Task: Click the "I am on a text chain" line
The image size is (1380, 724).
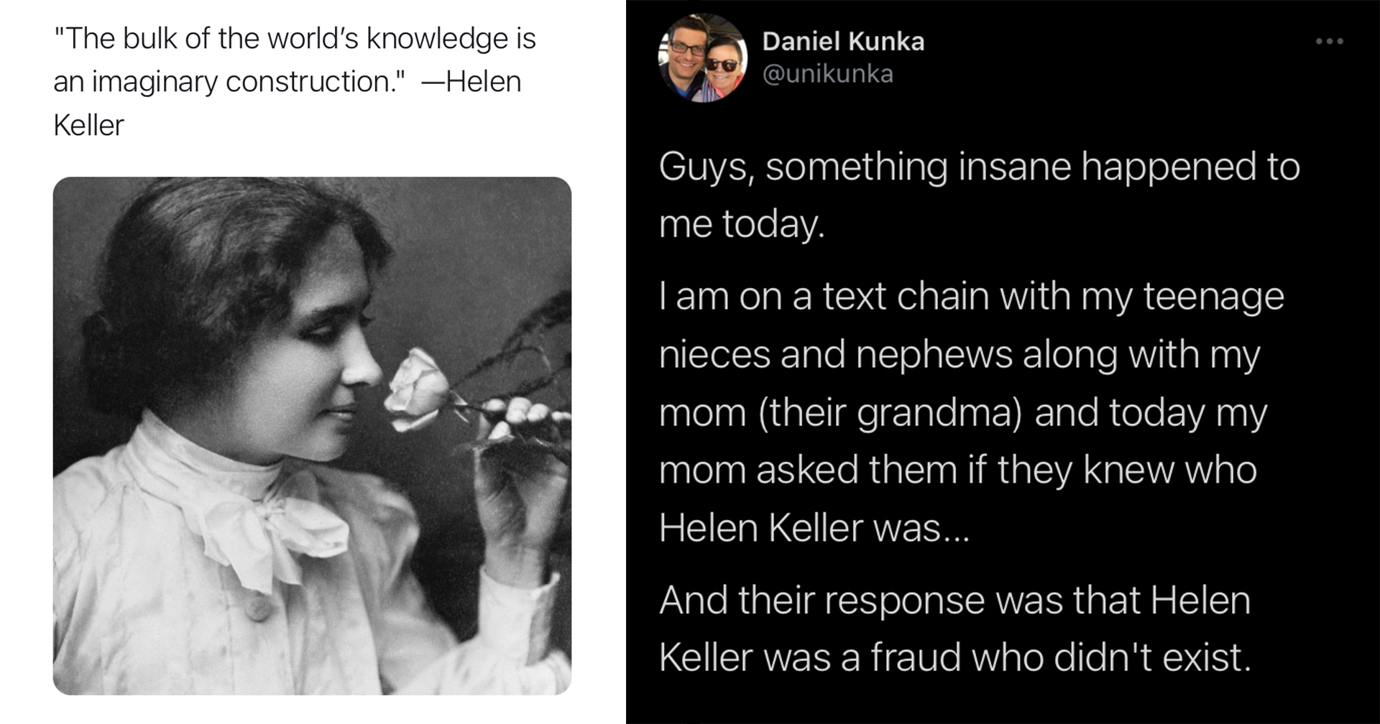Action: pos(971,296)
